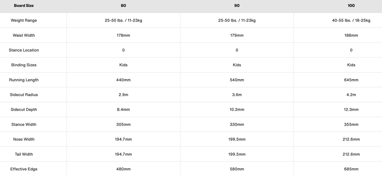Click the Waist Width row label

tap(24, 35)
